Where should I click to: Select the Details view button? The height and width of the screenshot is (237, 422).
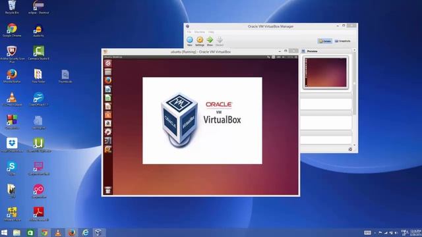point(325,41)
